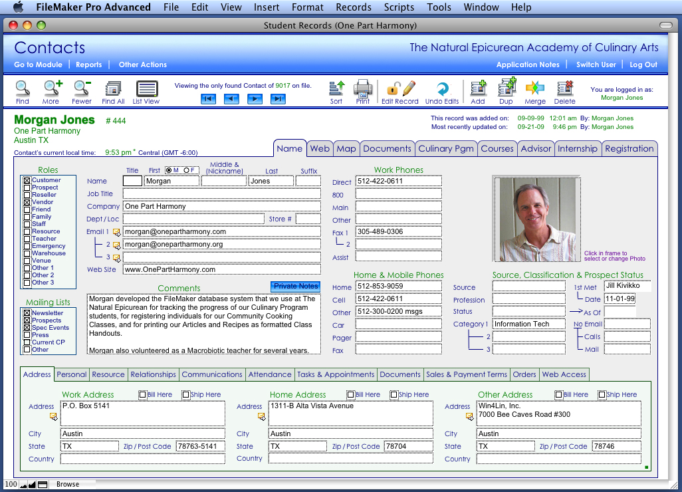Click the Browse mode indicator
Viewport: 682px width, 492px height.
pyautogui.click(x=68, y=484)
